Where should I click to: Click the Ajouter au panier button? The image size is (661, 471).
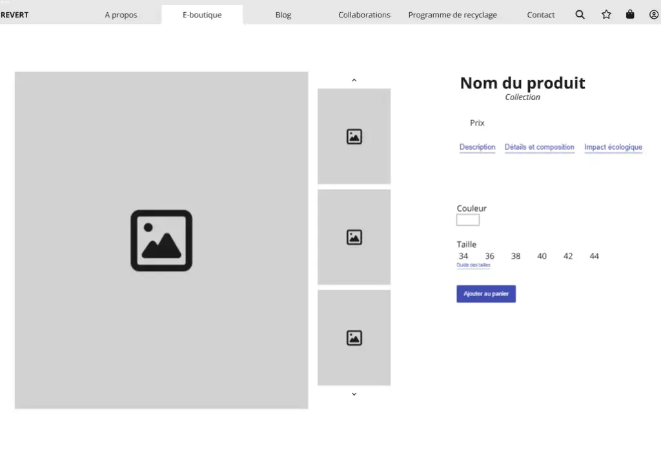tap(486, 294)
